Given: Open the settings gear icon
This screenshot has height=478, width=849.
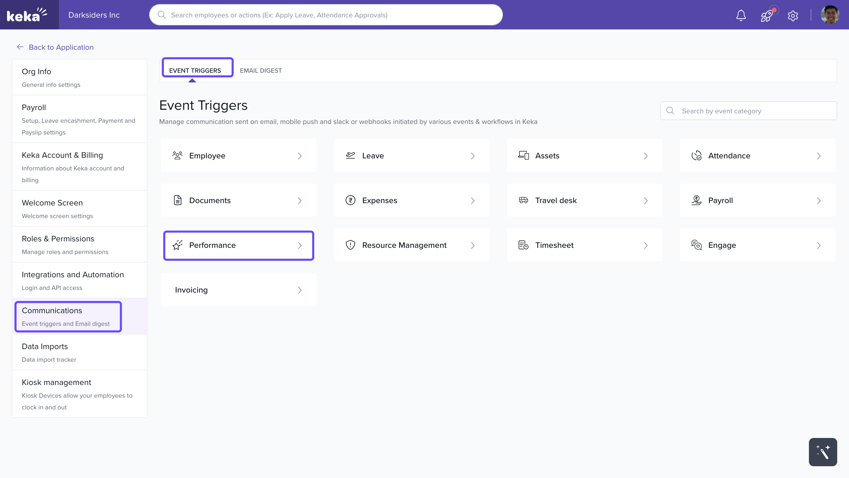Looking at the screenshot, I should [793, 15].
